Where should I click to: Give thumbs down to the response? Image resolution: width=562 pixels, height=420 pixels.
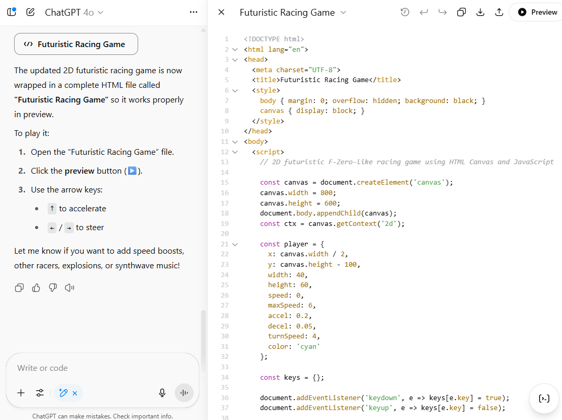pyautogui.click(x=53, y=288)
